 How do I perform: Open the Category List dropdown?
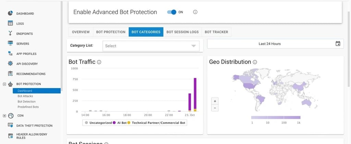pyautogui.click(x=151, y=46)
